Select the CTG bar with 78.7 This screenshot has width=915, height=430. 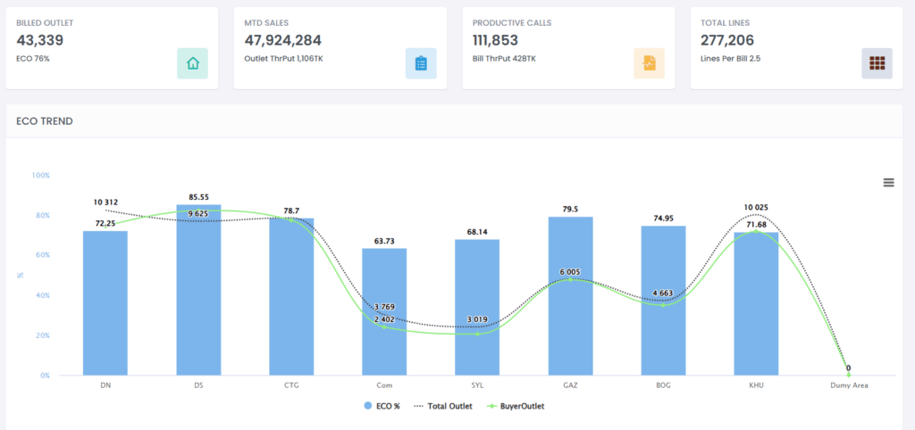tap(291, 299)
